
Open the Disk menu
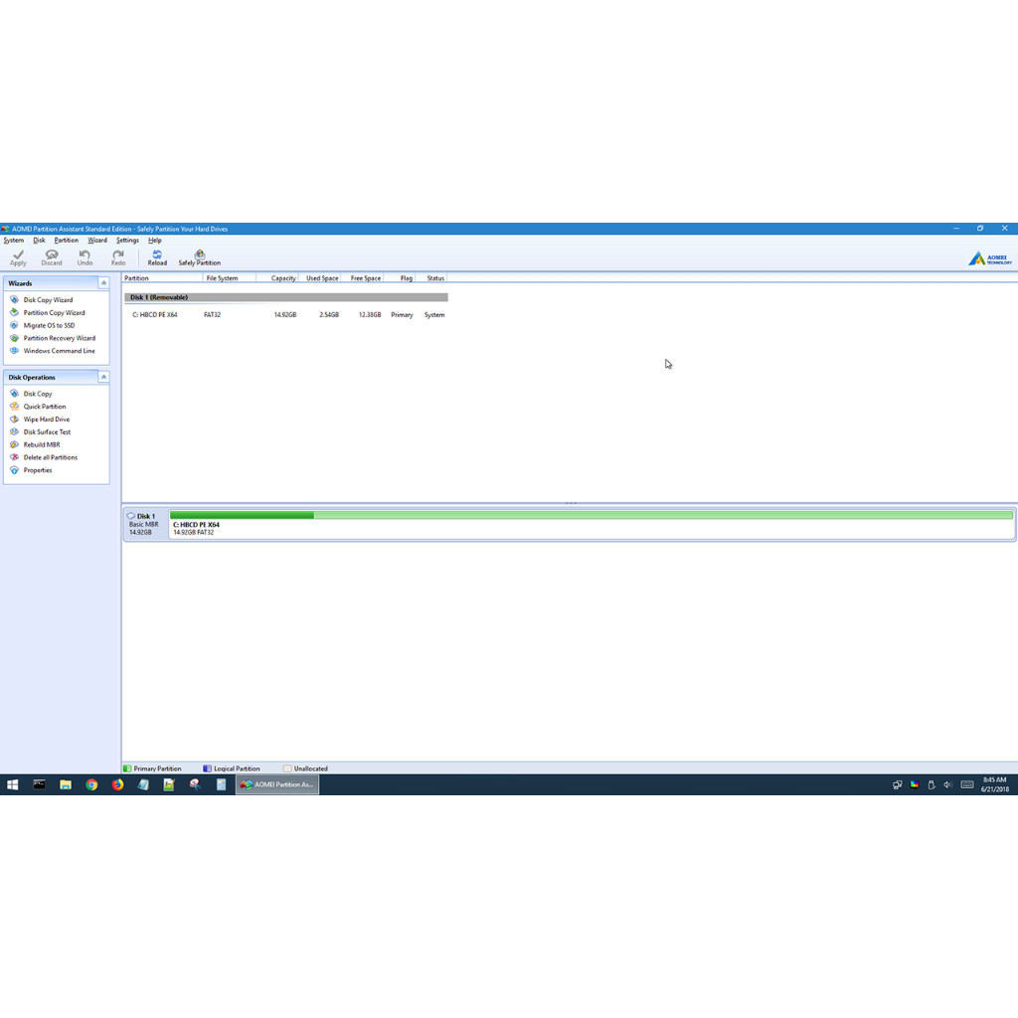pyautogui.click(x=39, y=241)
